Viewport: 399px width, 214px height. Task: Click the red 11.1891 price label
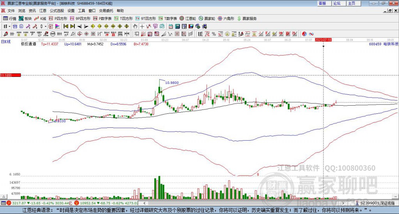point(11,75)
